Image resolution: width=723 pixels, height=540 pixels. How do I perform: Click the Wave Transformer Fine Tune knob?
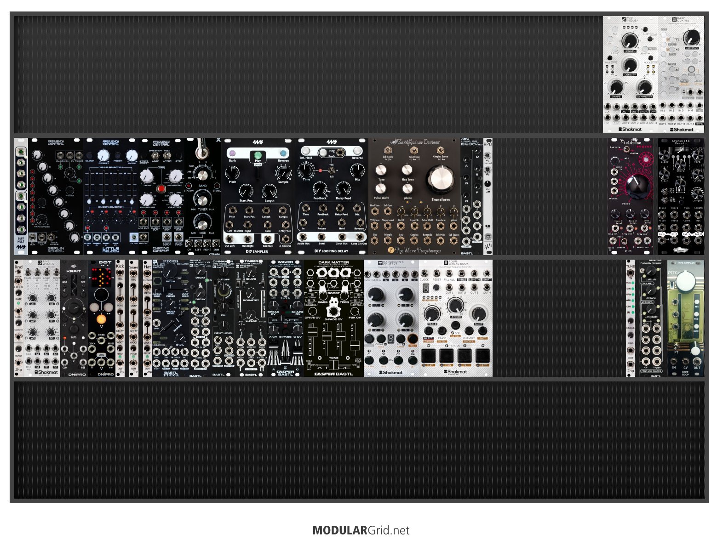407,170
